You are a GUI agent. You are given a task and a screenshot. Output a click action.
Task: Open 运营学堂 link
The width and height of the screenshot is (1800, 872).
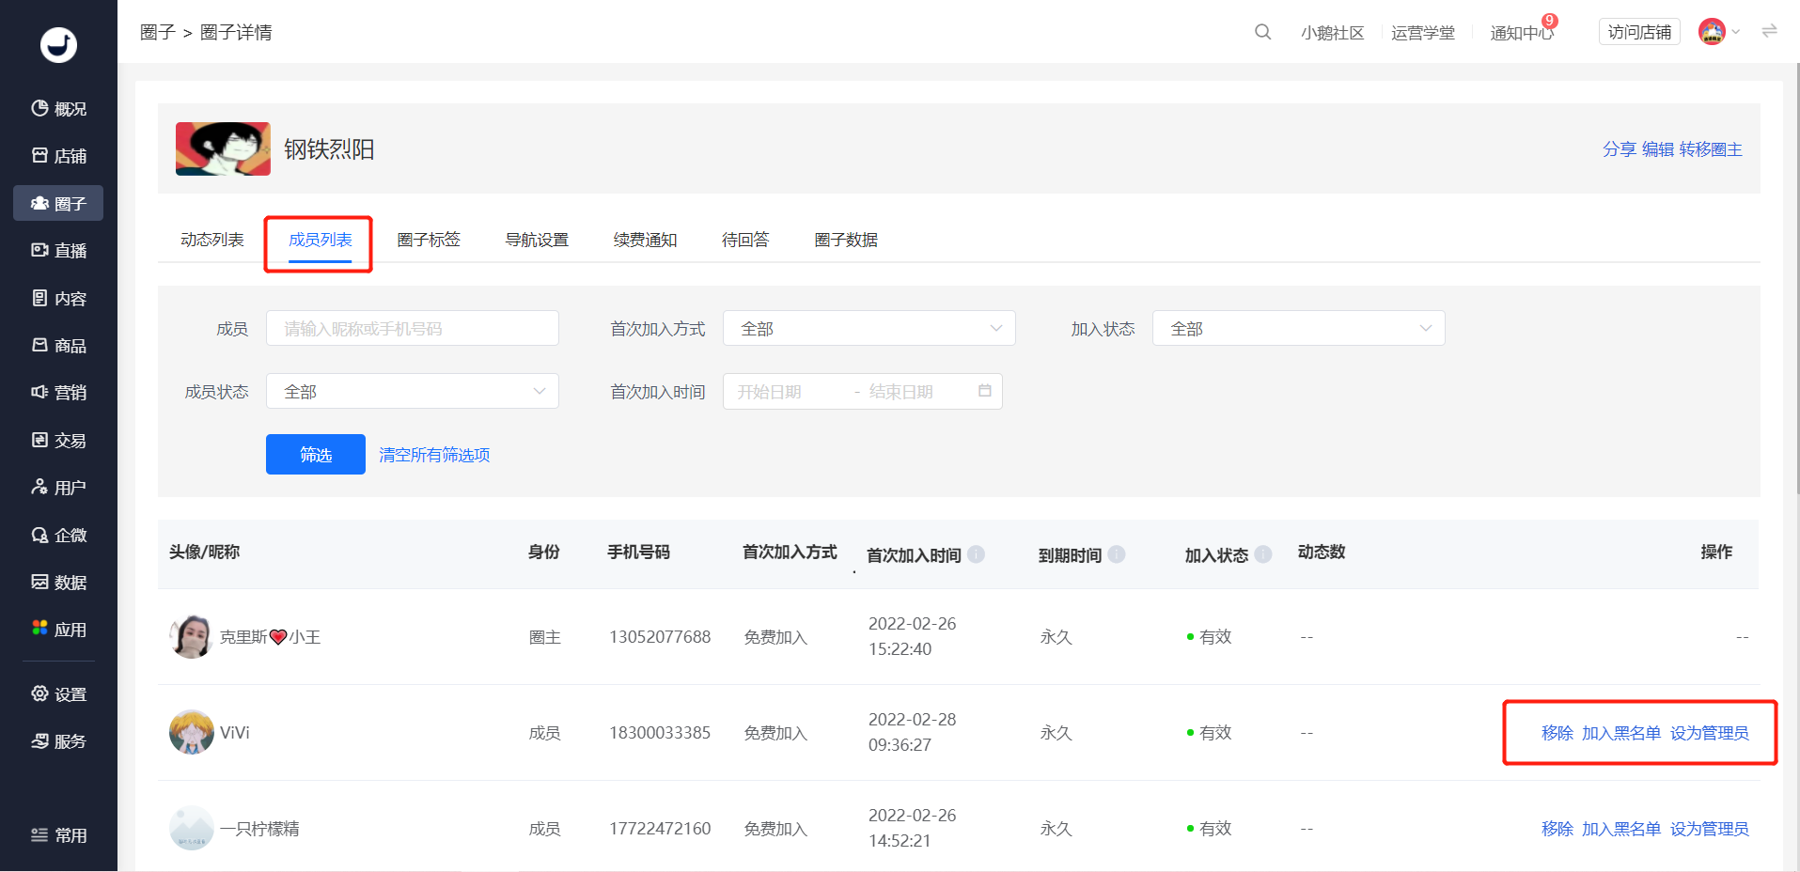1423,33
